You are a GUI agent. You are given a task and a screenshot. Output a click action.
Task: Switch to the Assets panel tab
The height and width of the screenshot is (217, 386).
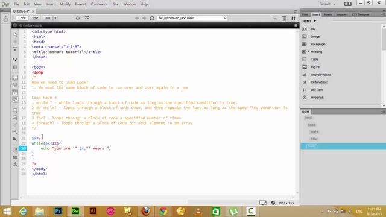327,14
